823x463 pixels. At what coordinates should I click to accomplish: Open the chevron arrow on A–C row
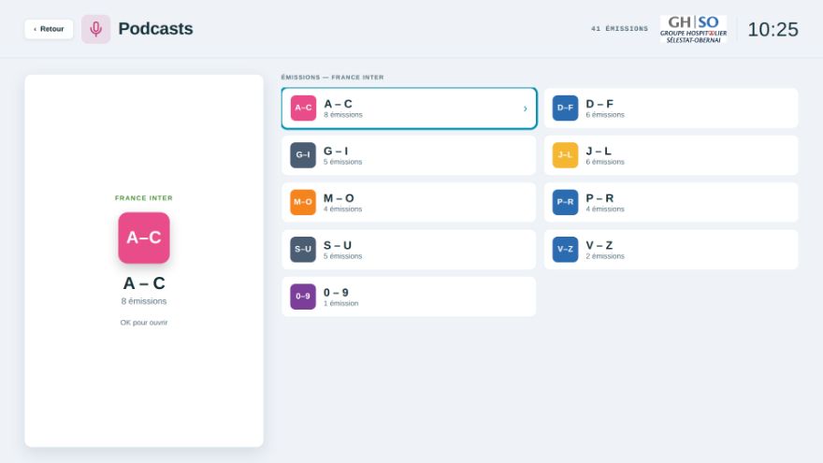pos(525,109)
